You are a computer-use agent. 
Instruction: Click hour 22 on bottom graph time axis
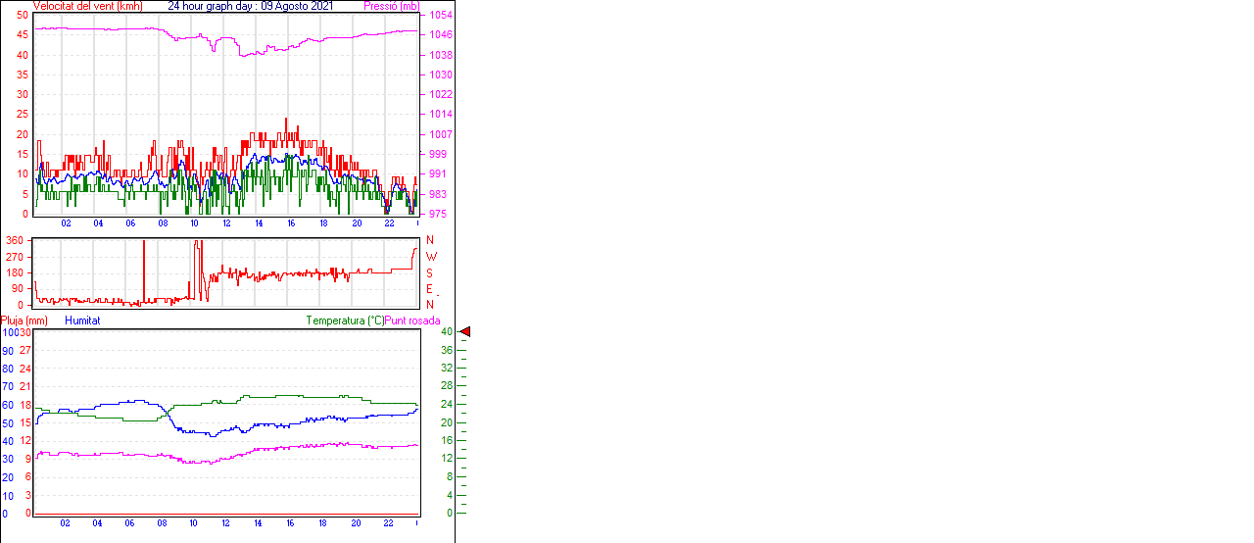pos(388,523)
